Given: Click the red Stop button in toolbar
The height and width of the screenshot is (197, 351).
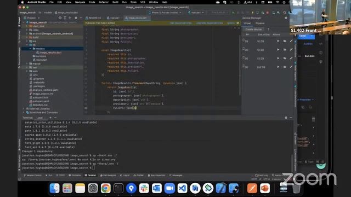Looking at the screenshot, I should 267,13.
